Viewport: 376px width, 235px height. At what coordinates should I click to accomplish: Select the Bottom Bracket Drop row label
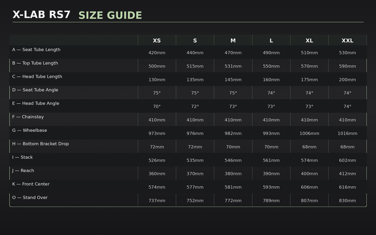tap(41, 144)
